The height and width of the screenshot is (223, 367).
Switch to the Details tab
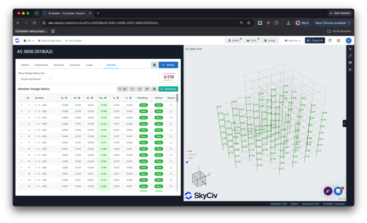tap(25, 65)
